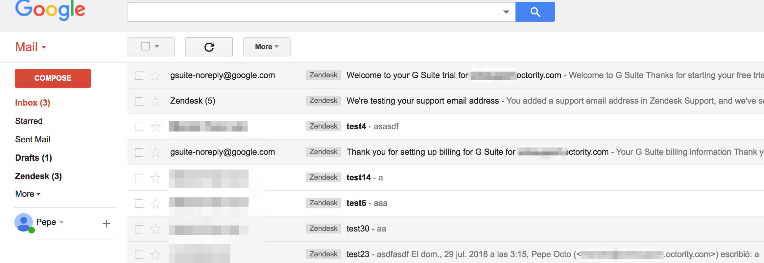
Task: Click the blue search magnifier button
Action: [x=535, y=12]
